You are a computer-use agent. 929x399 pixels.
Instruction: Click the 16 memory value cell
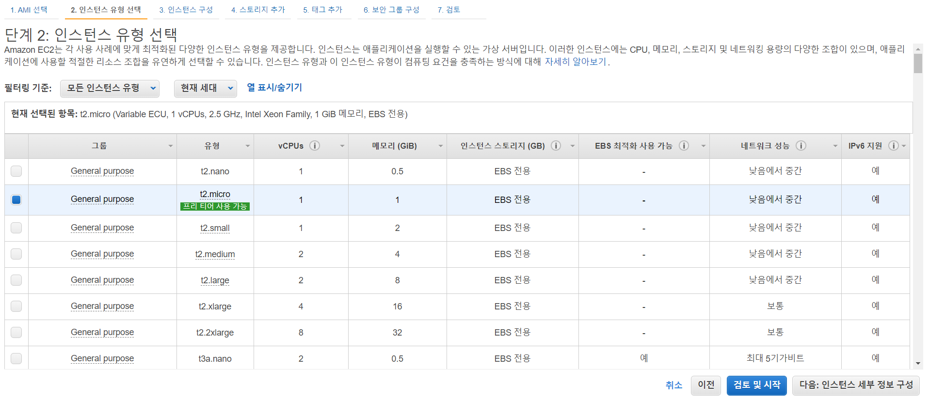coord(397,307)
